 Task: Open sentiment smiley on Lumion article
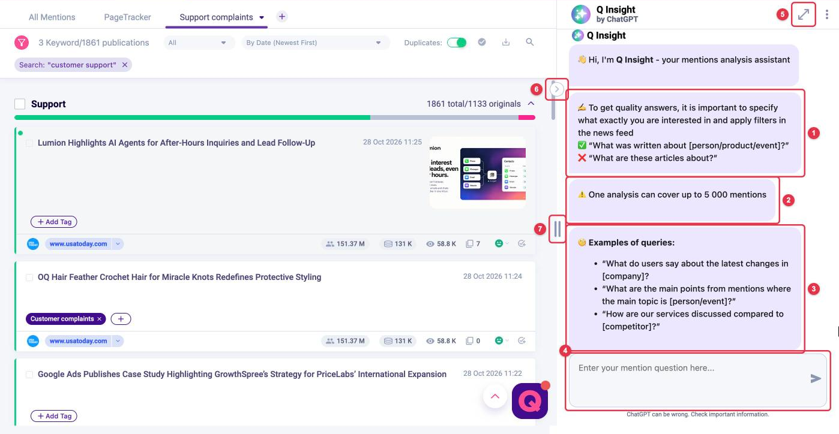pyautogui.click(x=499, y=243)
